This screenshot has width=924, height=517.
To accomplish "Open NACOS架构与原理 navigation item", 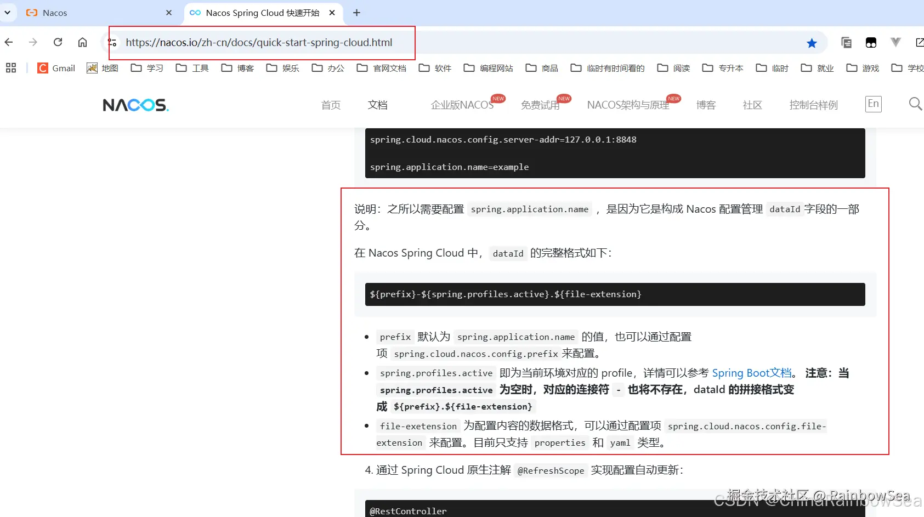I will pyautogui.click(x=628, y=105).
